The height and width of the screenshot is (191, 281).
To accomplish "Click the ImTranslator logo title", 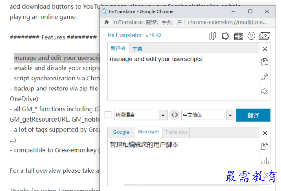I will tap(125, 35).
